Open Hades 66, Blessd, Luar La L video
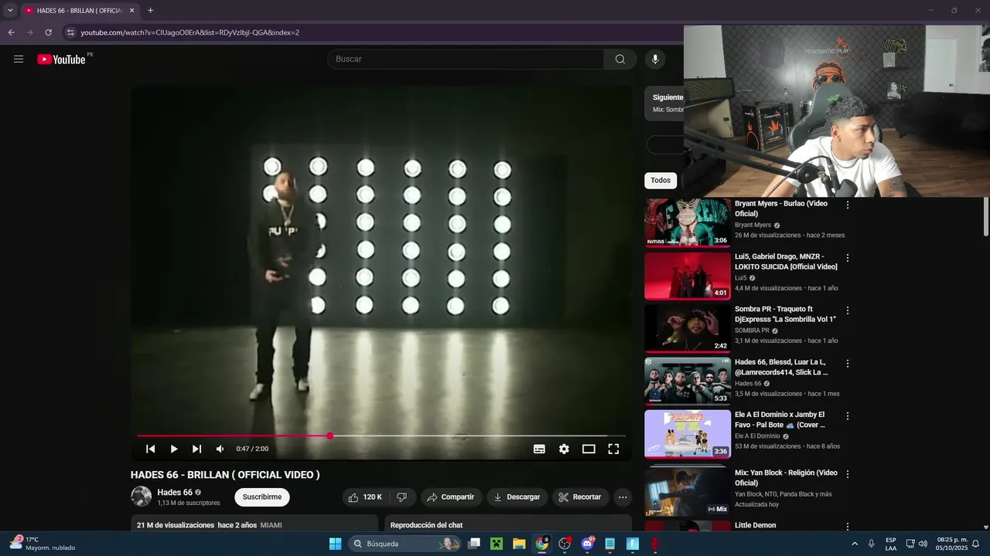The image size is (990, 556). click(688, 381)
